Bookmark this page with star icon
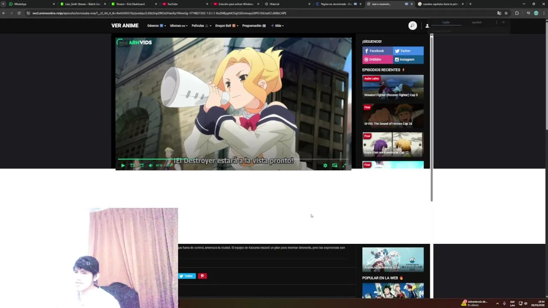The image size is (548, 308). (506, 13)
